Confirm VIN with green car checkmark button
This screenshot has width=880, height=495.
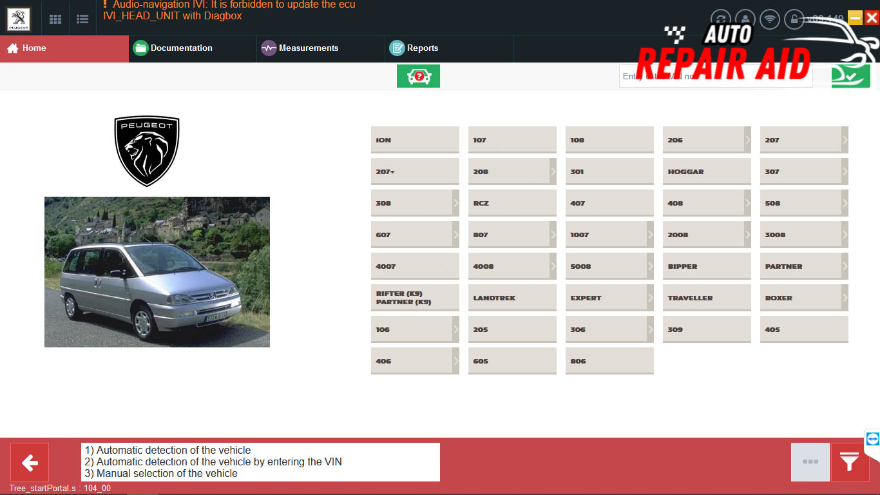(850, 77)
